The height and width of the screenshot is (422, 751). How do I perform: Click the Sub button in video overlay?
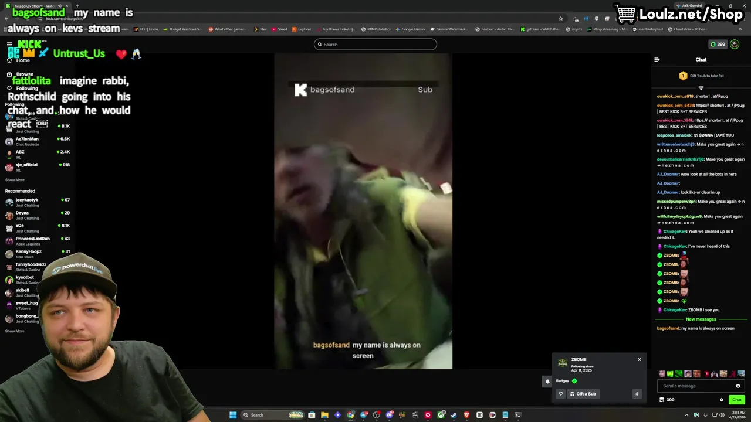425,90
